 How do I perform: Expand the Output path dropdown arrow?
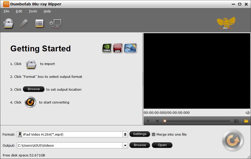coord(125,145)
